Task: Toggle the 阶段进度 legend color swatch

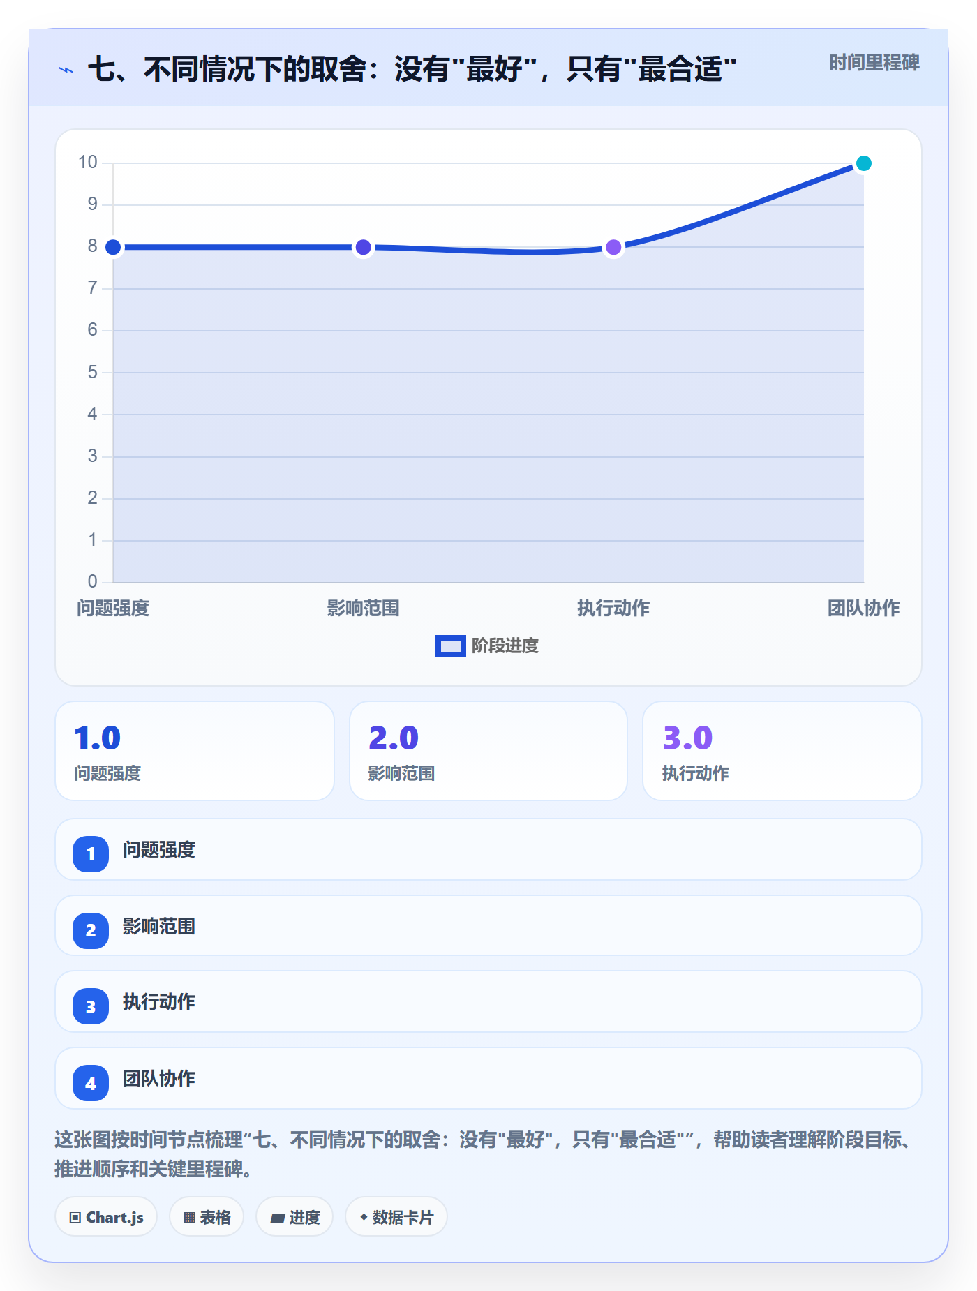Action: [x=450, y=646]
